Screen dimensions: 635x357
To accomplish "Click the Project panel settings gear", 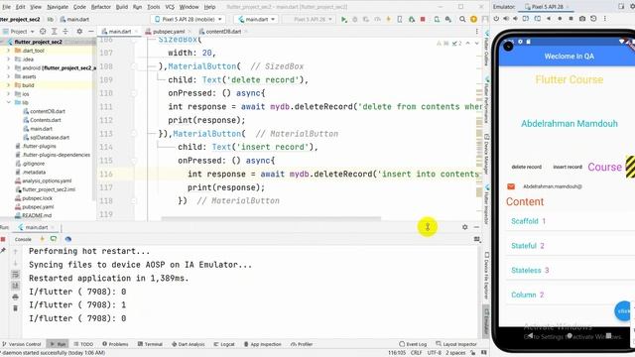I will [79, 31].
